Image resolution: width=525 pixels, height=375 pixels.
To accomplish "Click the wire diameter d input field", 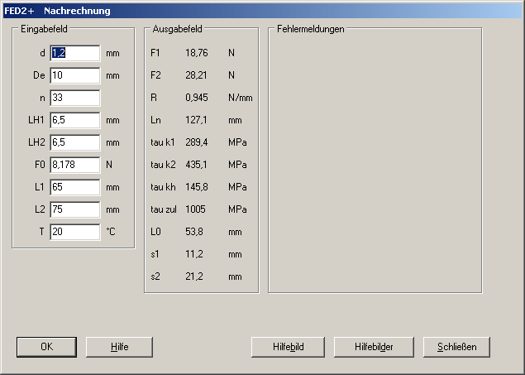I will (74, 53).
